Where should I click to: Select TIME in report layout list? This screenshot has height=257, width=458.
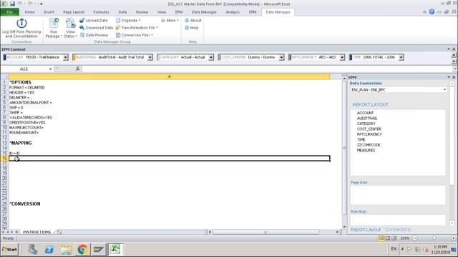(361, 140)
